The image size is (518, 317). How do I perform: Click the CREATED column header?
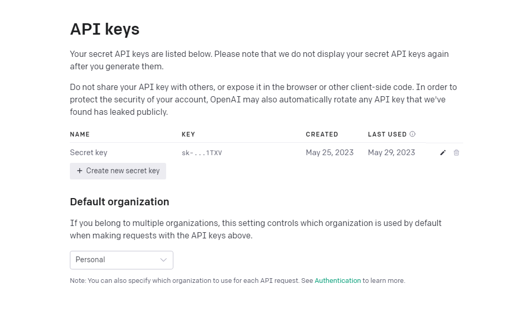click(x=322, y=134)
